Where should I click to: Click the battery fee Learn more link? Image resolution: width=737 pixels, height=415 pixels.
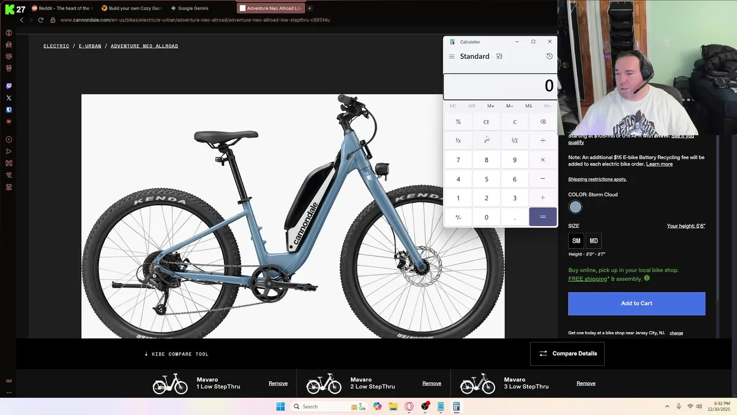coord(659,164)
